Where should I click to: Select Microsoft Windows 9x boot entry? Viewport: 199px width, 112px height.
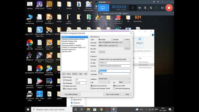click(x=75, y=49)
